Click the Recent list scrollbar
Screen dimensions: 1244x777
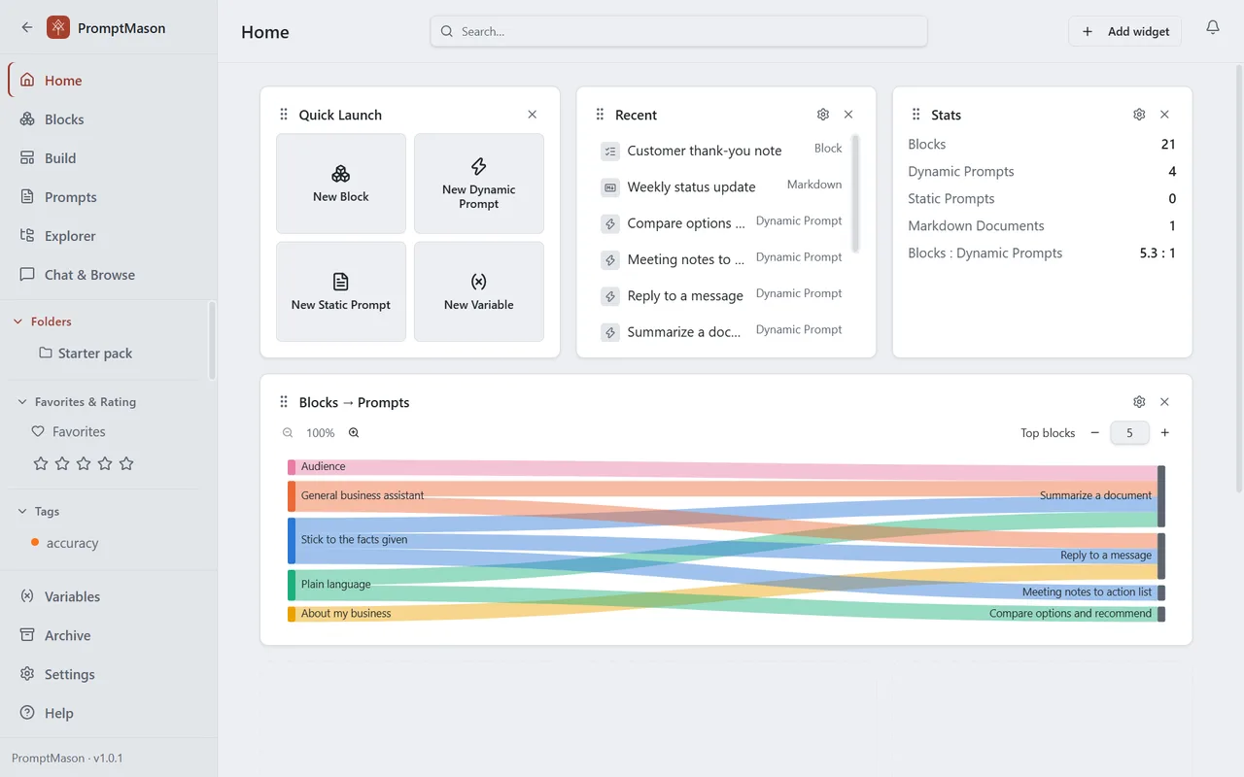pos(855,193)
